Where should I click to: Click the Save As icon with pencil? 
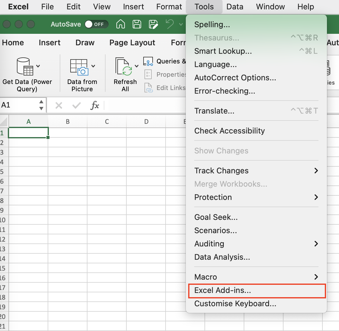click(153, 24)
